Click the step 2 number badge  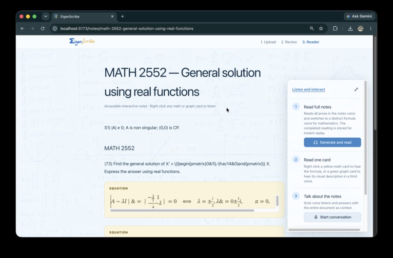click(x=296, y=159)
